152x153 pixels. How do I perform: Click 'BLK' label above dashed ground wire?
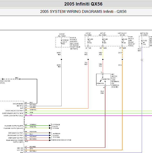point(17,78)
